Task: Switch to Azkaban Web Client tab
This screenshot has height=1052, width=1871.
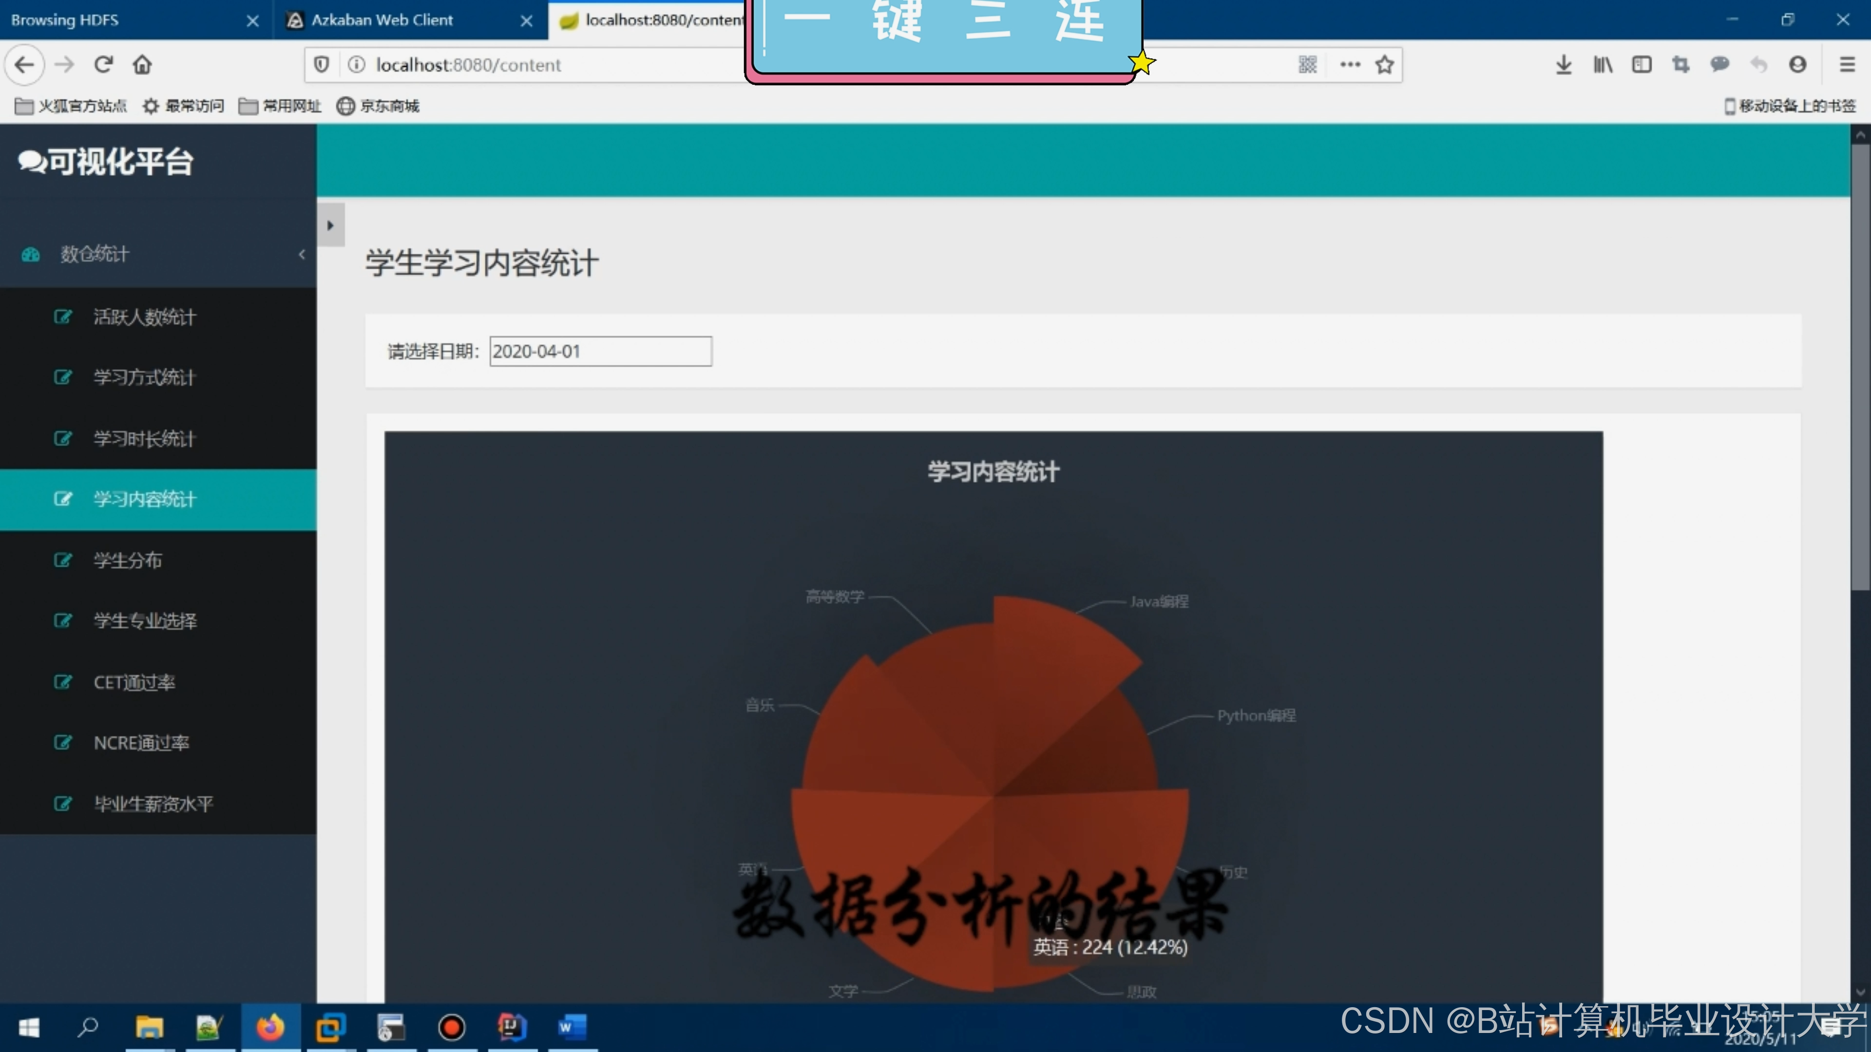Action: coord(382,20)
